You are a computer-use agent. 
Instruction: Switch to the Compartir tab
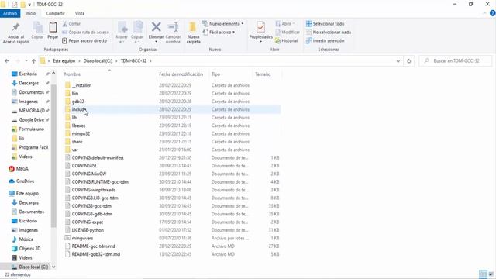tap(55, 13)
